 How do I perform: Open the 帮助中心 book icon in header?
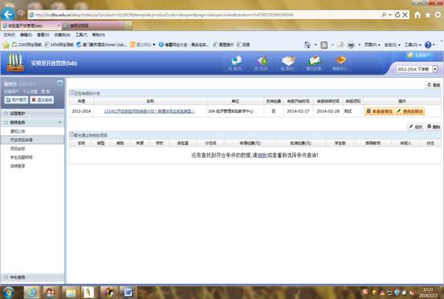click(340, 63)
